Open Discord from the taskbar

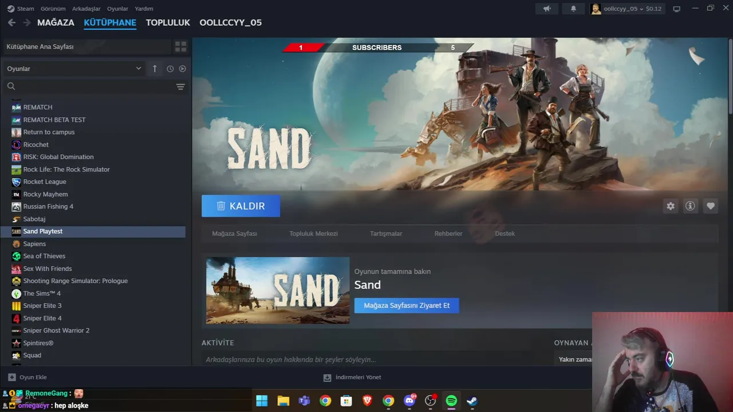click(x=409, y=401)
